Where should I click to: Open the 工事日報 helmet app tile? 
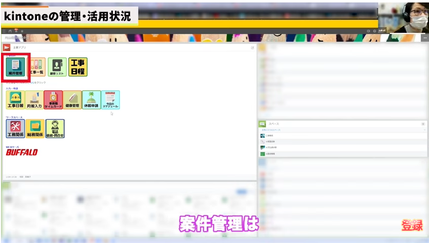click(x=15, y=100)
